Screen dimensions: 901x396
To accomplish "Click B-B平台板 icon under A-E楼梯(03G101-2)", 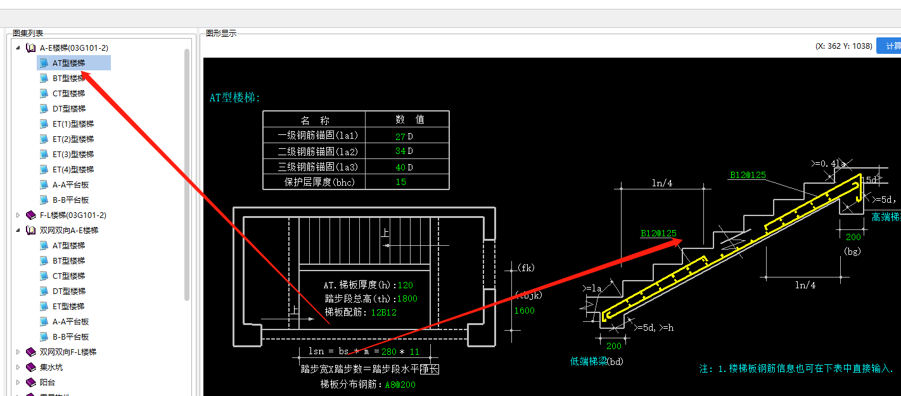I will [x=44, y=200].
